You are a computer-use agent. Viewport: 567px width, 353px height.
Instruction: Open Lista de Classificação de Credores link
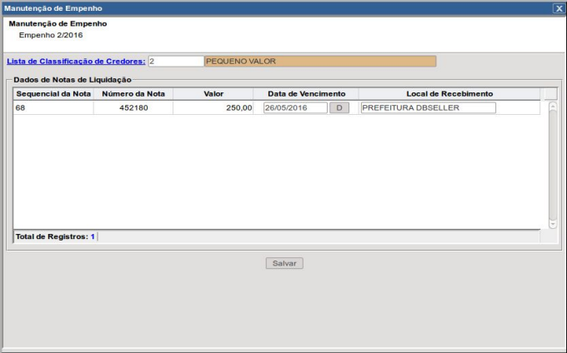click(76, 61)
